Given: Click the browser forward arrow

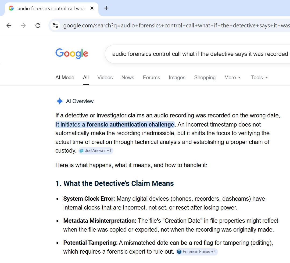Looking at the screenshot, I should [x=23, y=26].
